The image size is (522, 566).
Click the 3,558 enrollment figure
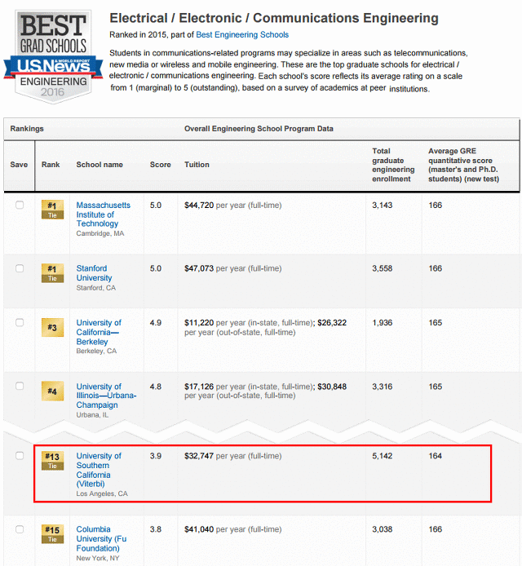tap(383, 268)
